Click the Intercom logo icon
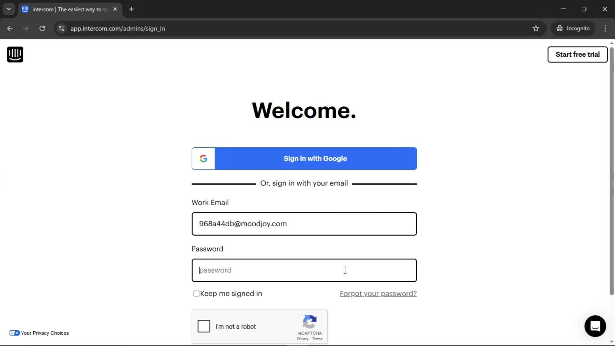Viewport: 615px width, 346px height. (x=15, y=54)
